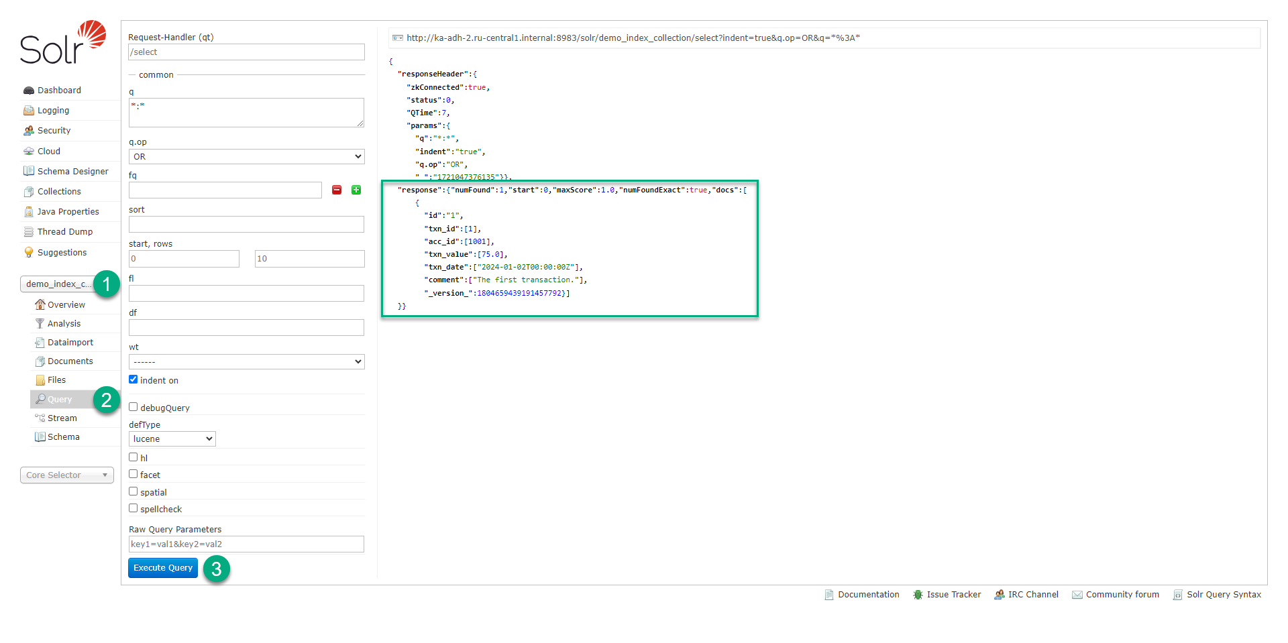The height and width of the screenshot is (643, 1288).
Task: Open the Dashboard icon in sidebar
Action: point(29,91)
